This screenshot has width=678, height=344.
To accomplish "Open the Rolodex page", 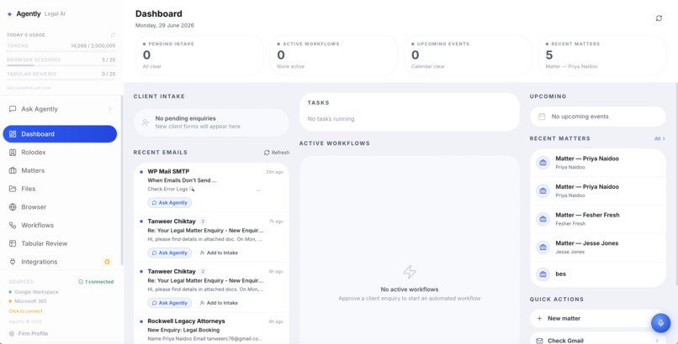I will (x=60, y=152).
